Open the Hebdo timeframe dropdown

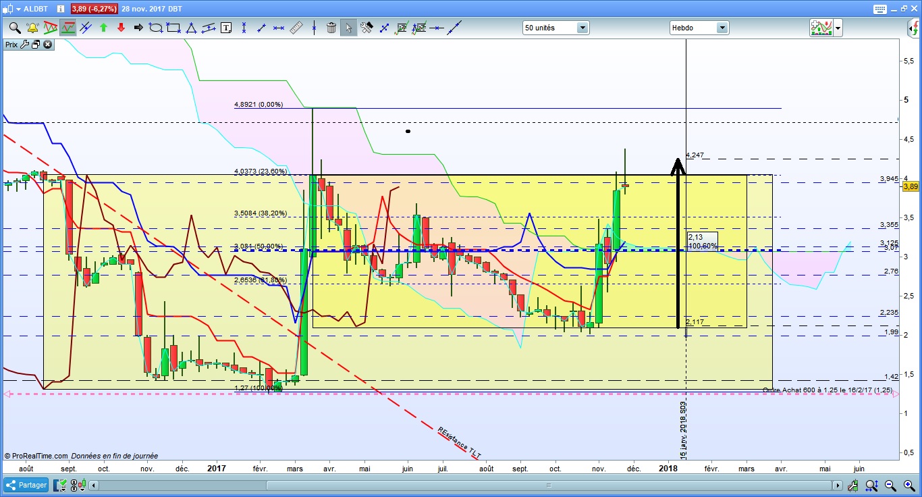point(699,28)
